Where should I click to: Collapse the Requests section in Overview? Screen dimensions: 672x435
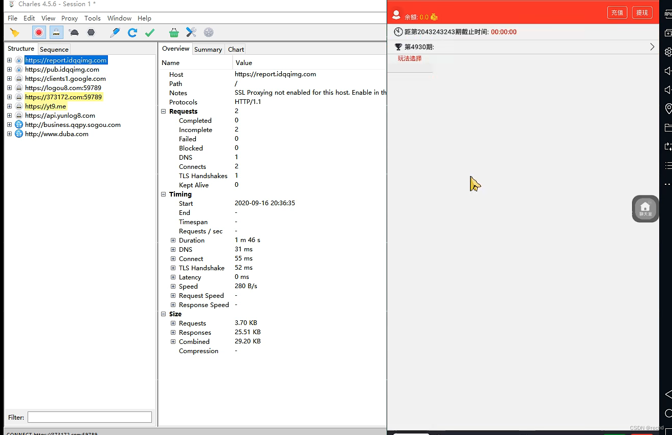pos(164,112)
